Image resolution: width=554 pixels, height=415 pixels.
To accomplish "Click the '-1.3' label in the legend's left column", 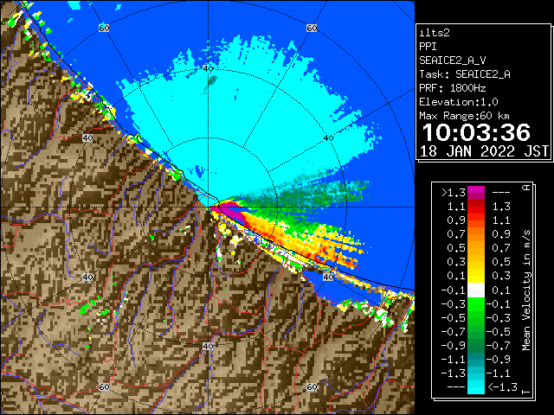I will point(453,373).
